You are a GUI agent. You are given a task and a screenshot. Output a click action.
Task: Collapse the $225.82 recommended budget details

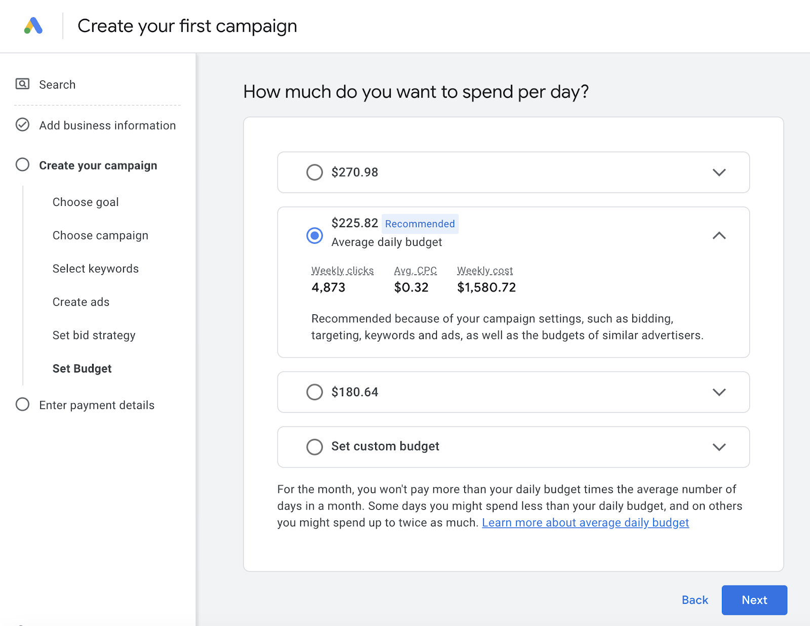719,236
